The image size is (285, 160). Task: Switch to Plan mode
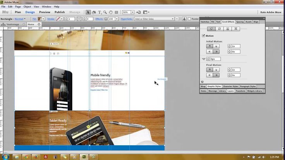[18, 12]
